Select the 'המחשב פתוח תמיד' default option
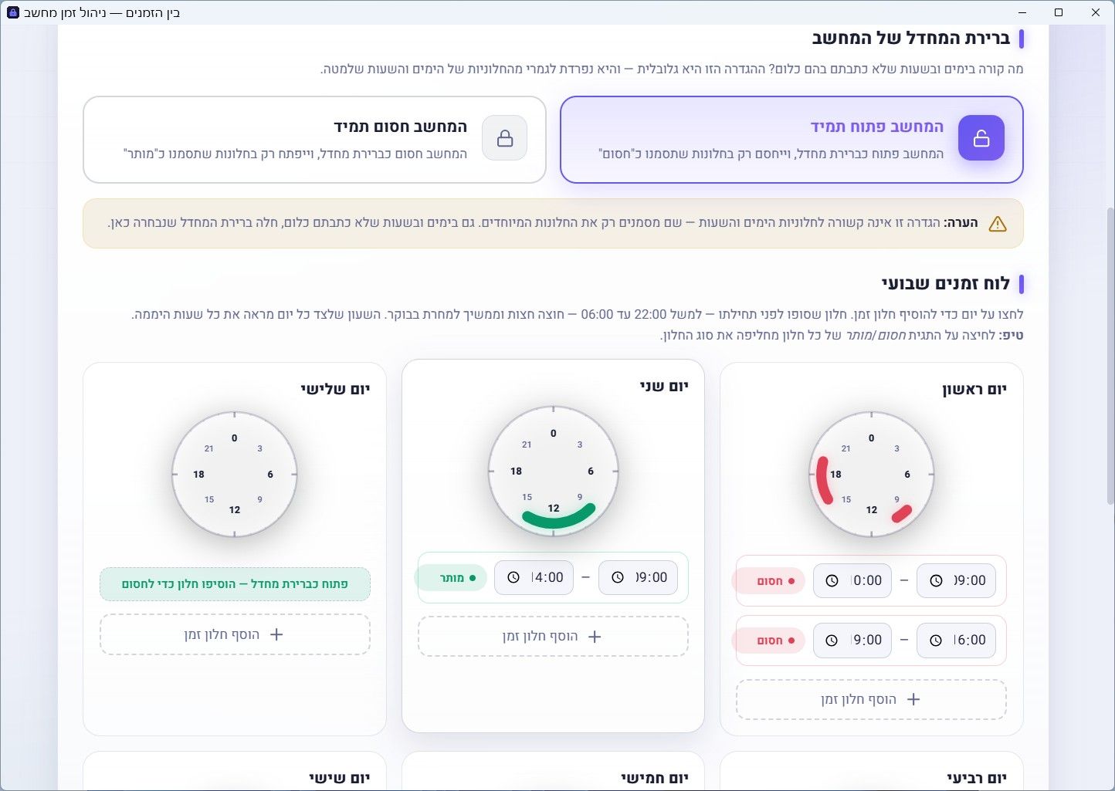The height and width of the screenshot is (791, 1115). (791, 140)
